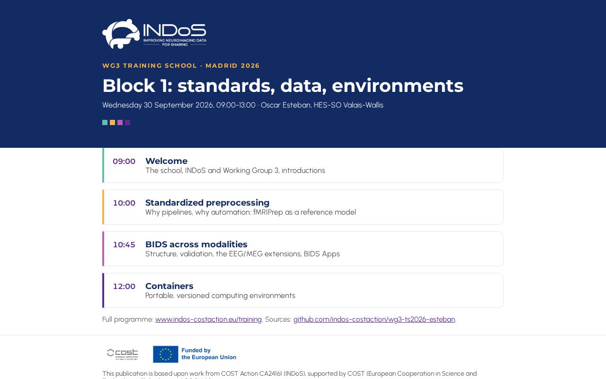Click the 09:00 time label

(124, 162)
